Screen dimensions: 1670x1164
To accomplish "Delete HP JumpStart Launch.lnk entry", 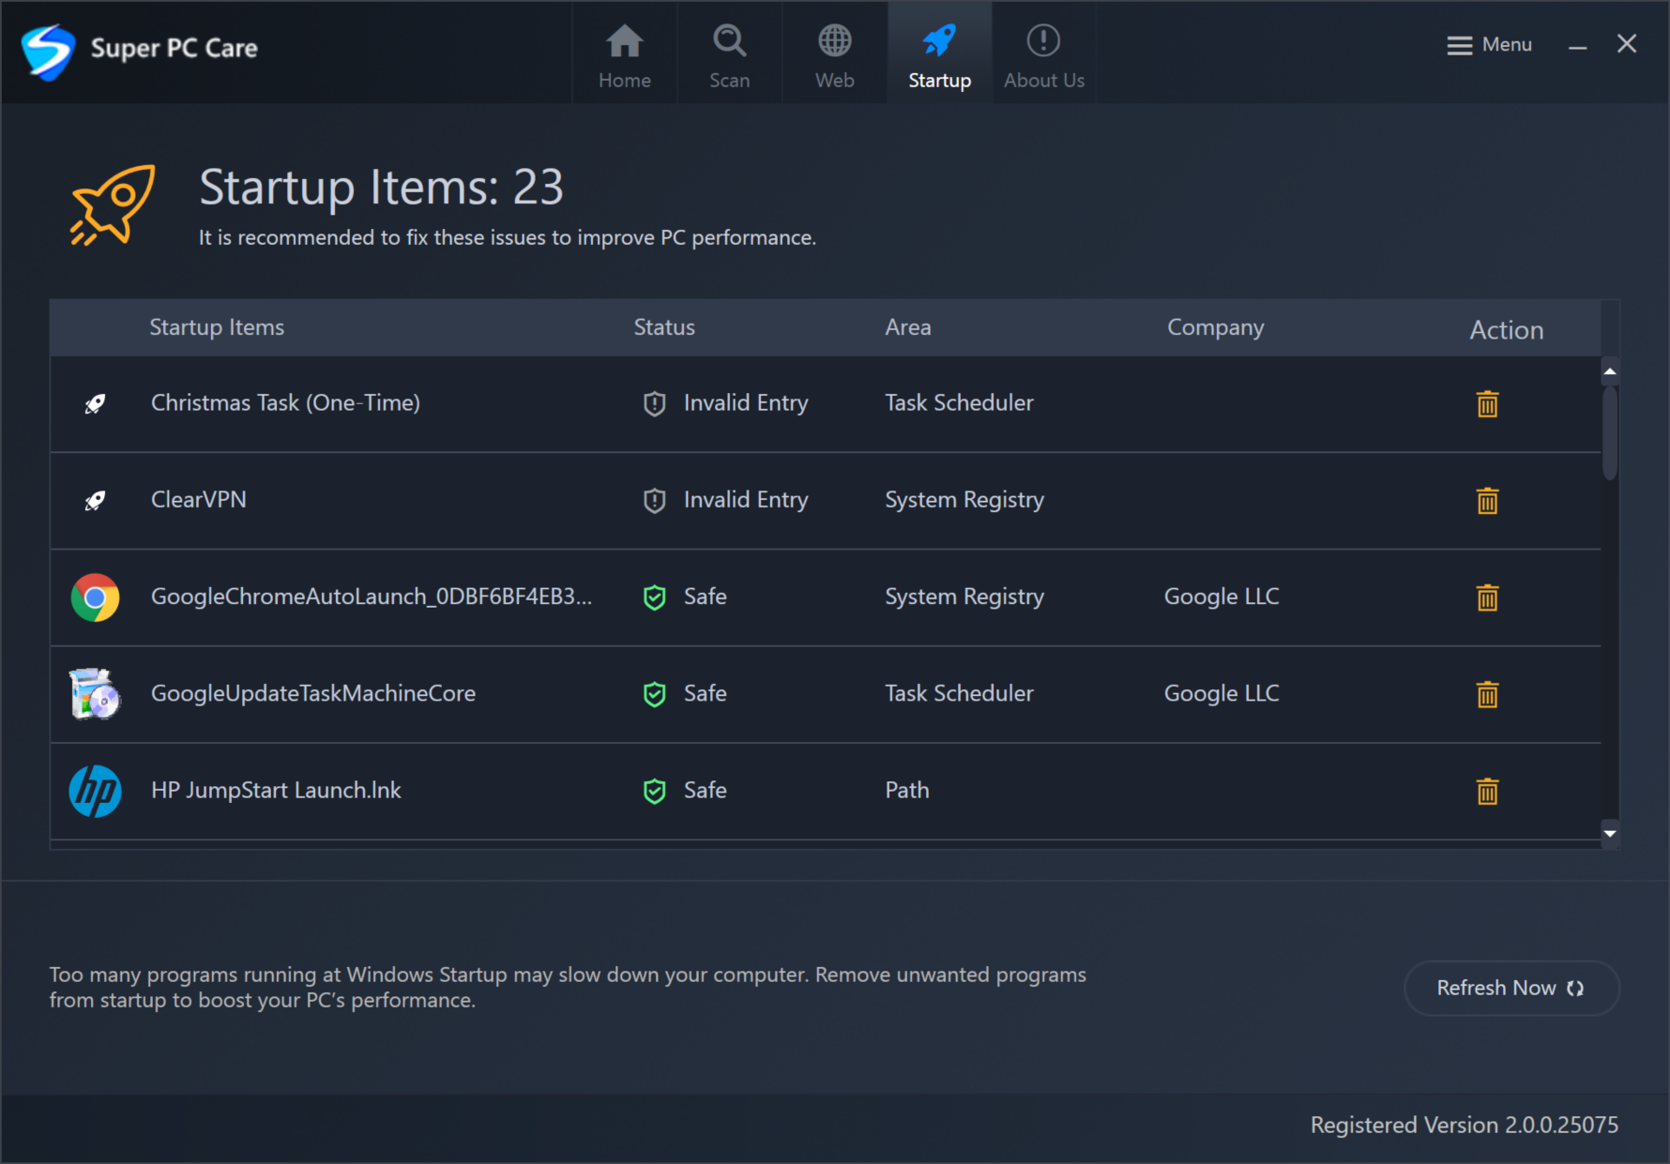I will [1487, 792].
